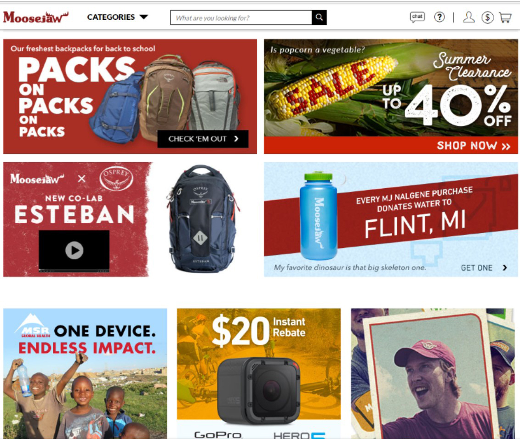This screenshot has width=520, height=439.
Task: Open the Flint, MI Nalgene donation banner
Action: (391, 219)
